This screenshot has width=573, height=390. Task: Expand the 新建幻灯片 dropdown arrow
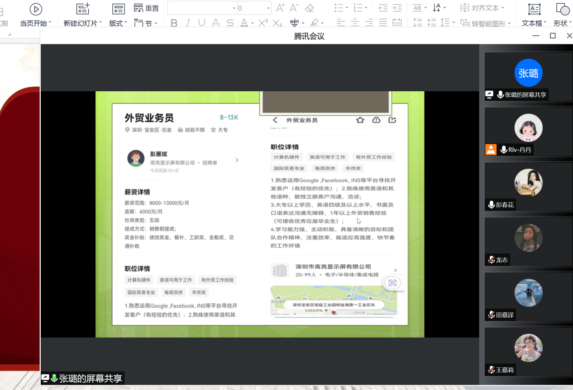(100, 23)
